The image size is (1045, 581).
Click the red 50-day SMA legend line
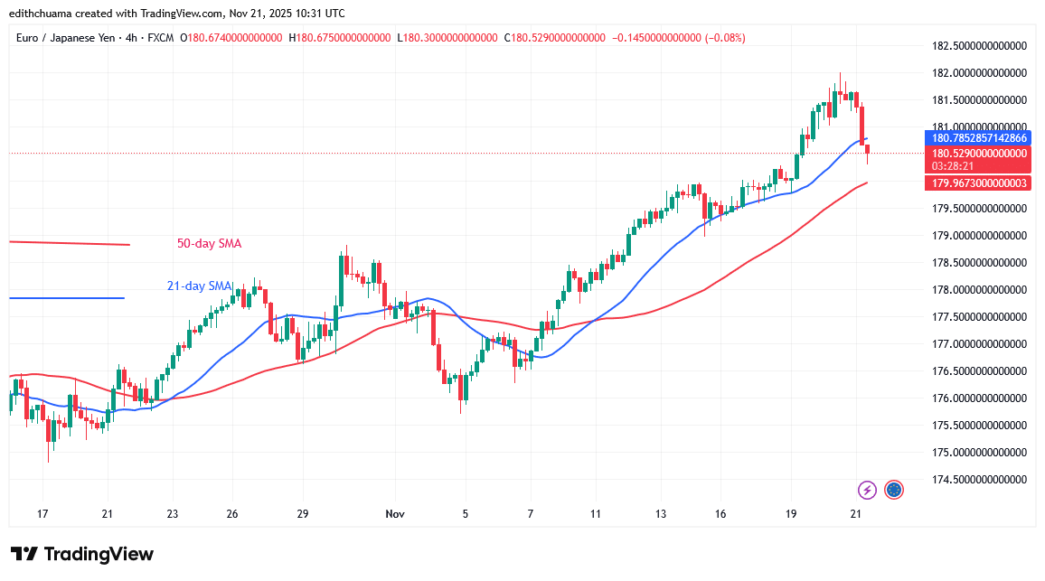pyautogui.click(x=70, y=243)
